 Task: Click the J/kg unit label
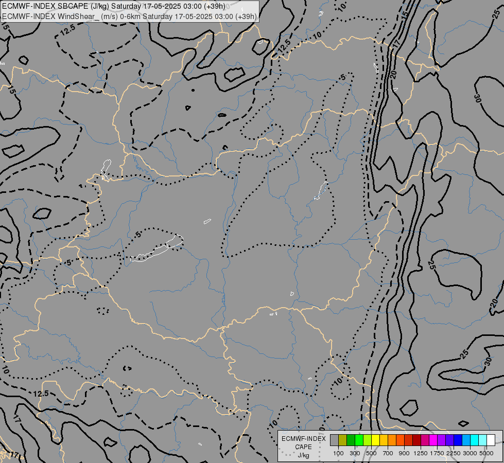coord(303,455)
